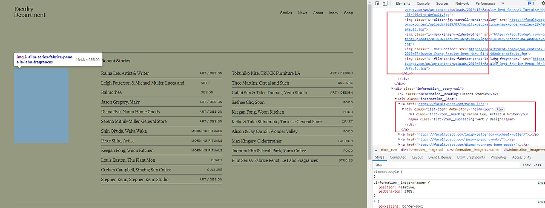Open the News nav link
The height and width of the screenshot is (208, 545).
(303, 13)
